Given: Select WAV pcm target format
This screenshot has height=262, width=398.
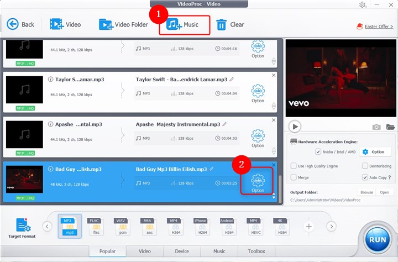Looking at the screenshot, I should (123, 226).
